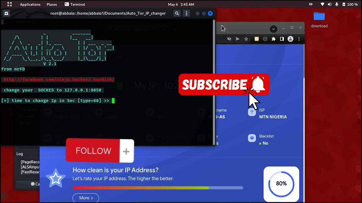The height and width of the screenshot is (203, 362).
Task: Open the Terminal app menu in top bar
Action: (75, 4)
